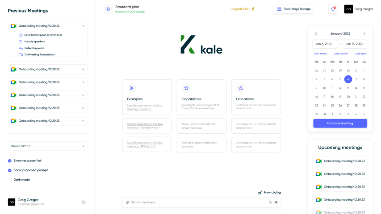Screen dimensions: 381x214
Task: Collapse the first Onboarding meeting entry
Action: pos(83,26)
